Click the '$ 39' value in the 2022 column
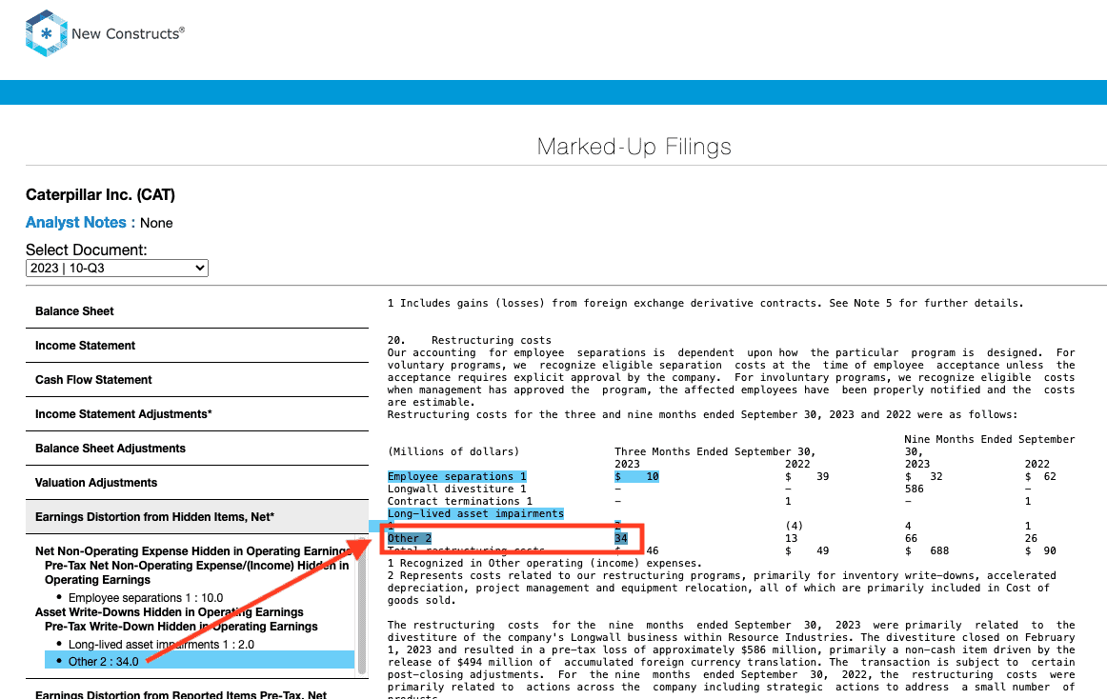 pos(807,476)
